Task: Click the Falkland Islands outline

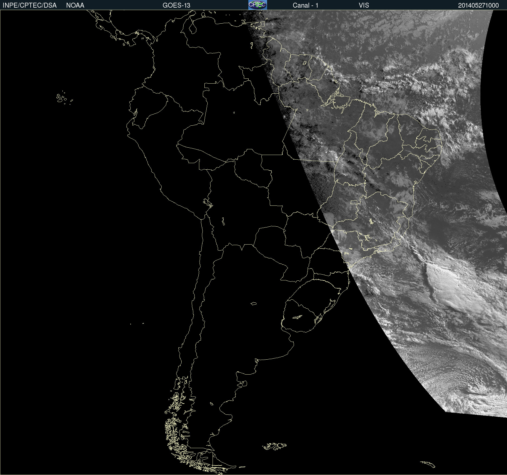Action: [x=274, y=446]
